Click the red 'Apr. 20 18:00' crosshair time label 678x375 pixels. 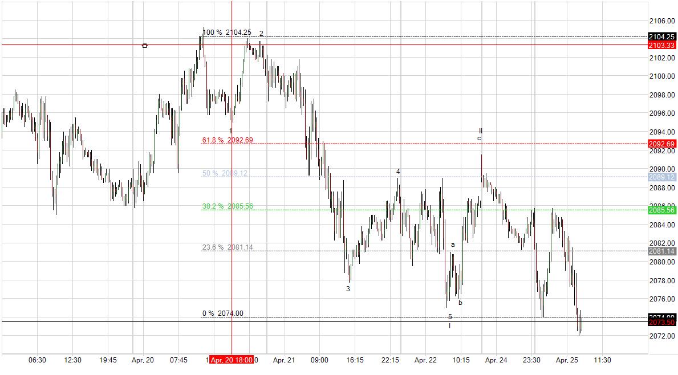click(232, 360)
